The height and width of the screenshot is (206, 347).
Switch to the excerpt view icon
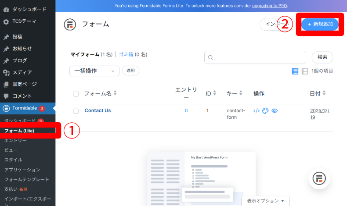click(305, 71)
